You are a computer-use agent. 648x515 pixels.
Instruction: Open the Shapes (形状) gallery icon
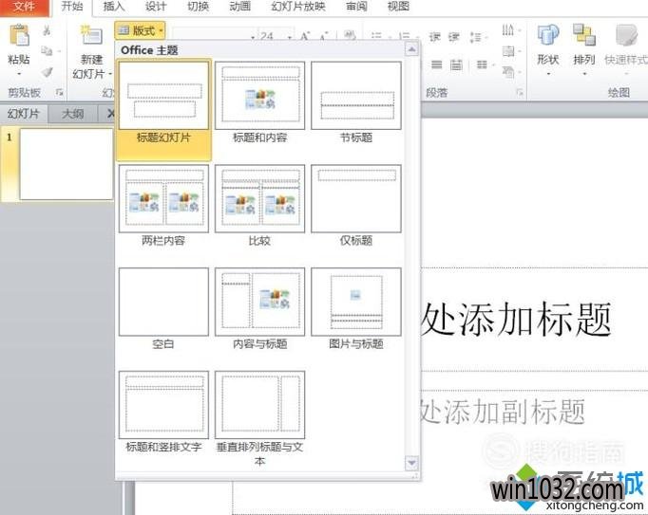pos(547,38)
